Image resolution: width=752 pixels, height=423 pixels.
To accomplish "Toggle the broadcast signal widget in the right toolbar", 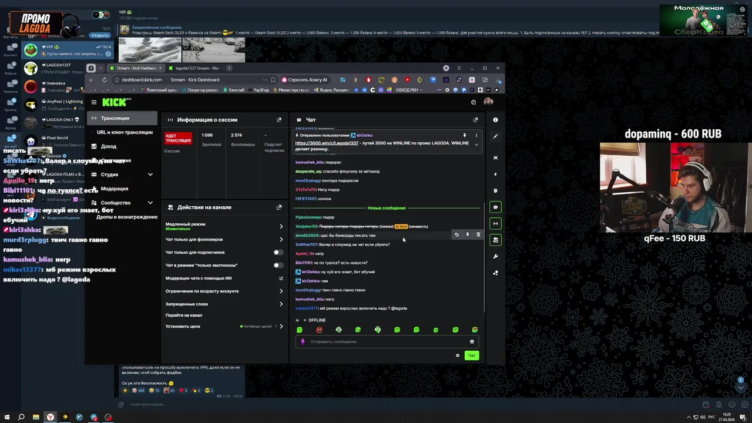I will coord(495,223).
